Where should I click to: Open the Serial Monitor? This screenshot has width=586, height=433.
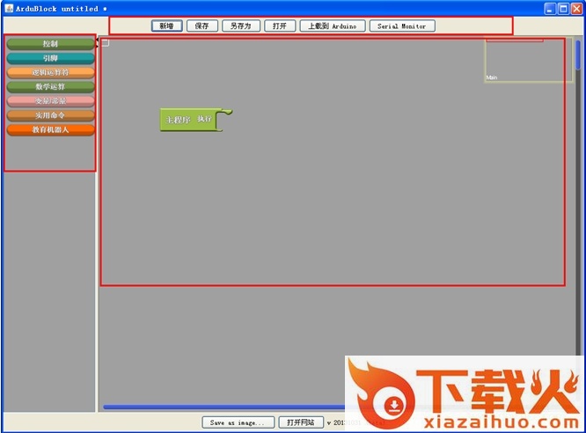[402, 26]
